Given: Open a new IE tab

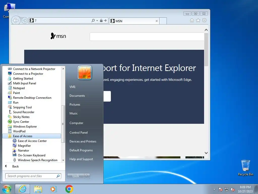Looking at the screenshot, I should click(163, 21).
